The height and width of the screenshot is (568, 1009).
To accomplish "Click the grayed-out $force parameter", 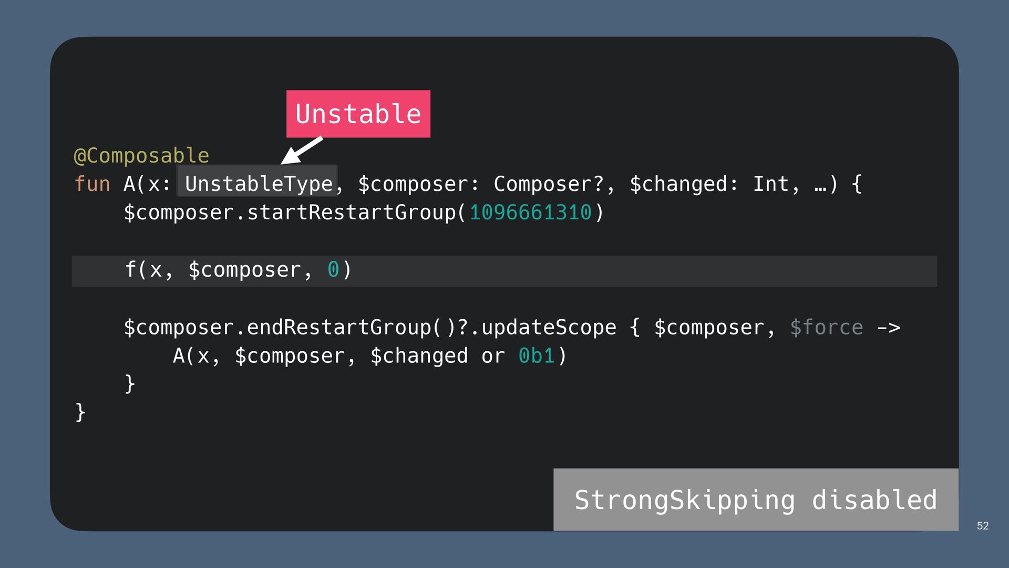I will [x=826, y=327].
